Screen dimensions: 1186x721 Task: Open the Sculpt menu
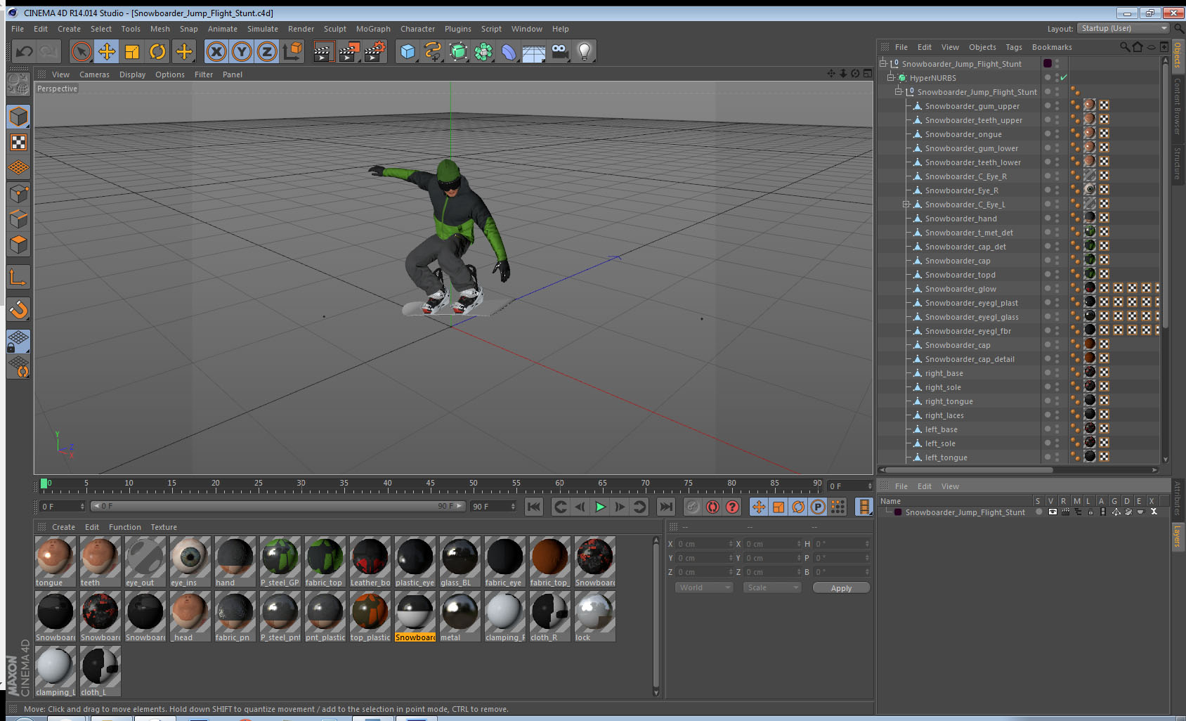335,29
